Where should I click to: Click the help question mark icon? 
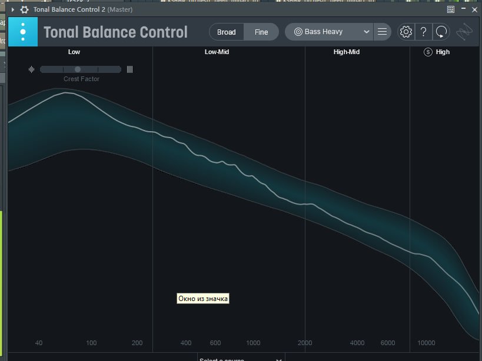423,32
